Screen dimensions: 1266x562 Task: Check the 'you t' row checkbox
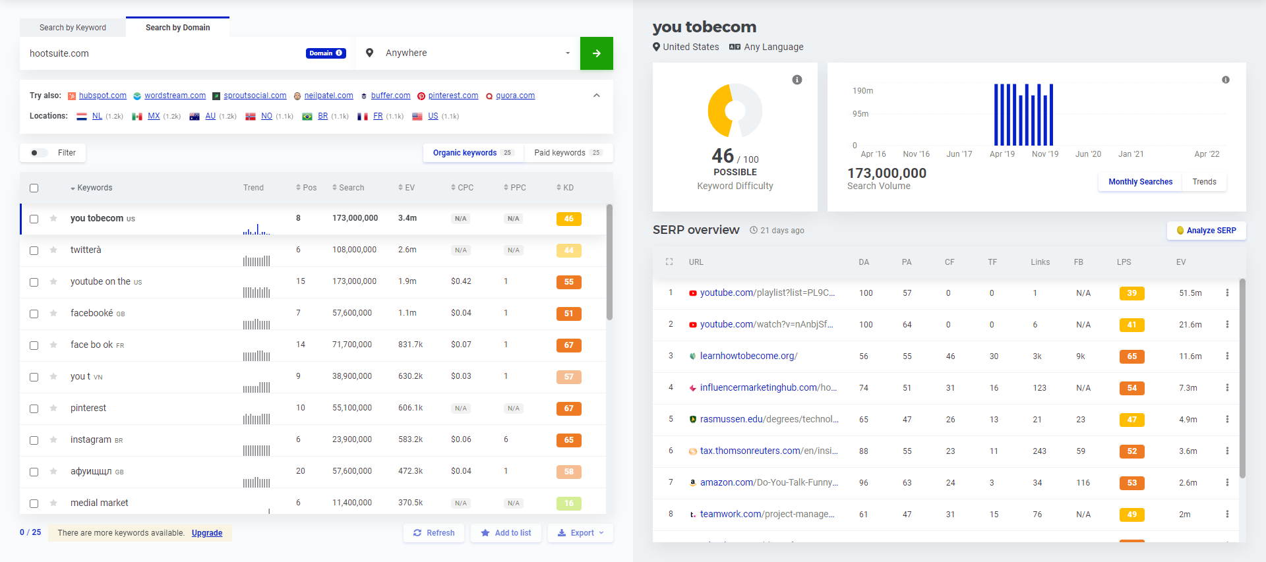pyautogui.click(x=34, y=377)
